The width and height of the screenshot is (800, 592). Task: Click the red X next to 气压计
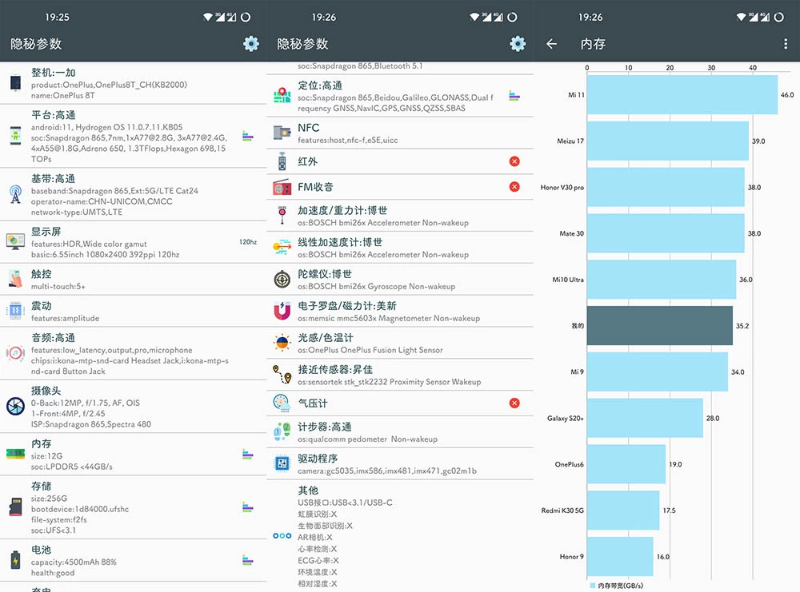514,403
